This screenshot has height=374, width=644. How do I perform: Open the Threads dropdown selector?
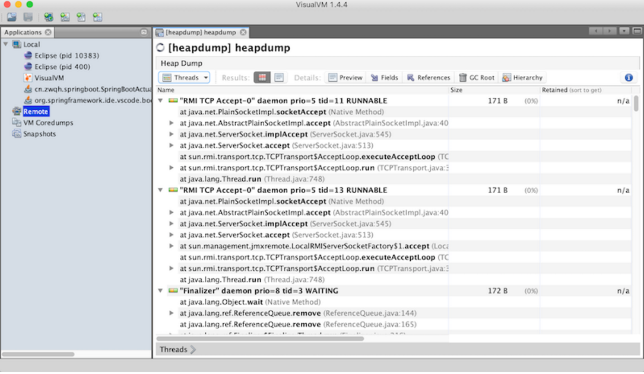click(184, 77)
